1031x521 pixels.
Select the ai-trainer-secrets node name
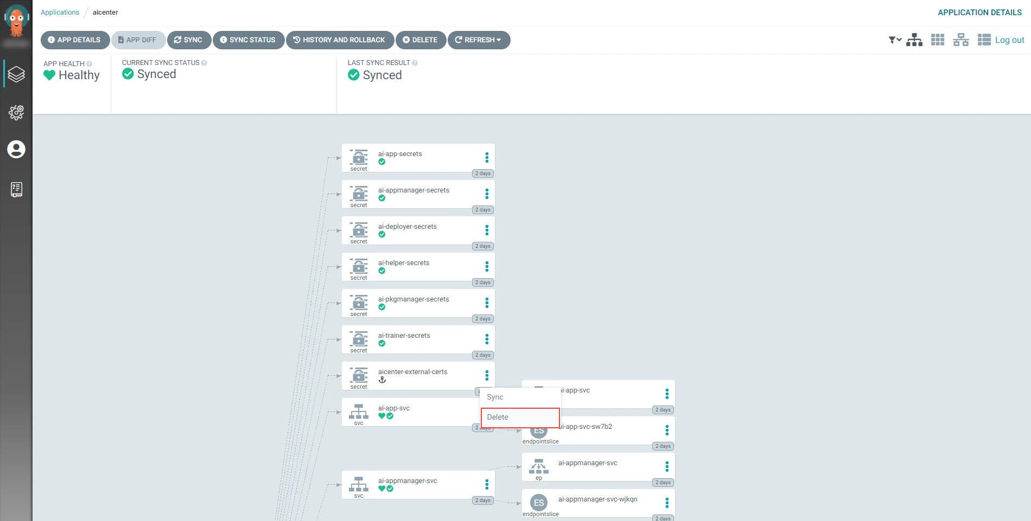click(x=404, y=336)
